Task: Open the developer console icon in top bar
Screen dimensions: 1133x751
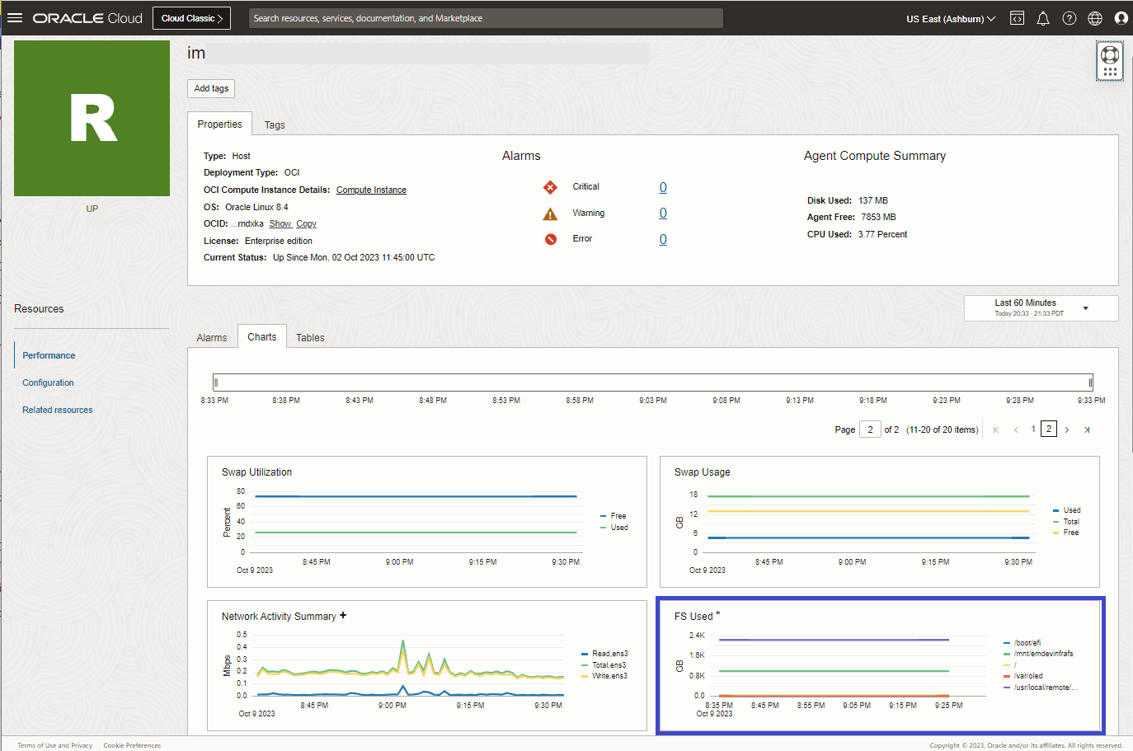Action: pos(1017,17)
